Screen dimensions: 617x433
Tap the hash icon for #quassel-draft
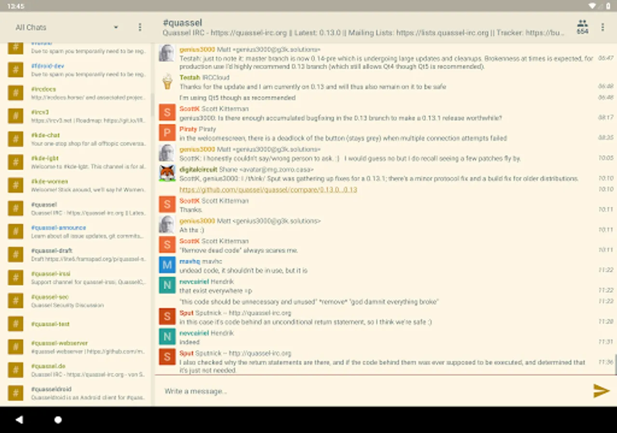(x=15, y=255)
